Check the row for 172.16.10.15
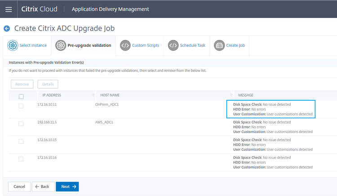The height and width of the screenshot is (196, 337). coord(21,141)
